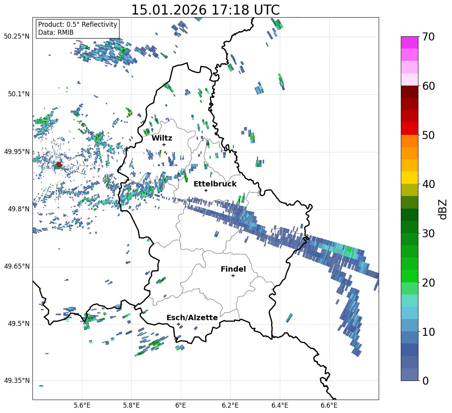The height and width of the screenshot is (413, 452).
Task: Click the 5.6°E longitude label
Action: coord(82,405)
